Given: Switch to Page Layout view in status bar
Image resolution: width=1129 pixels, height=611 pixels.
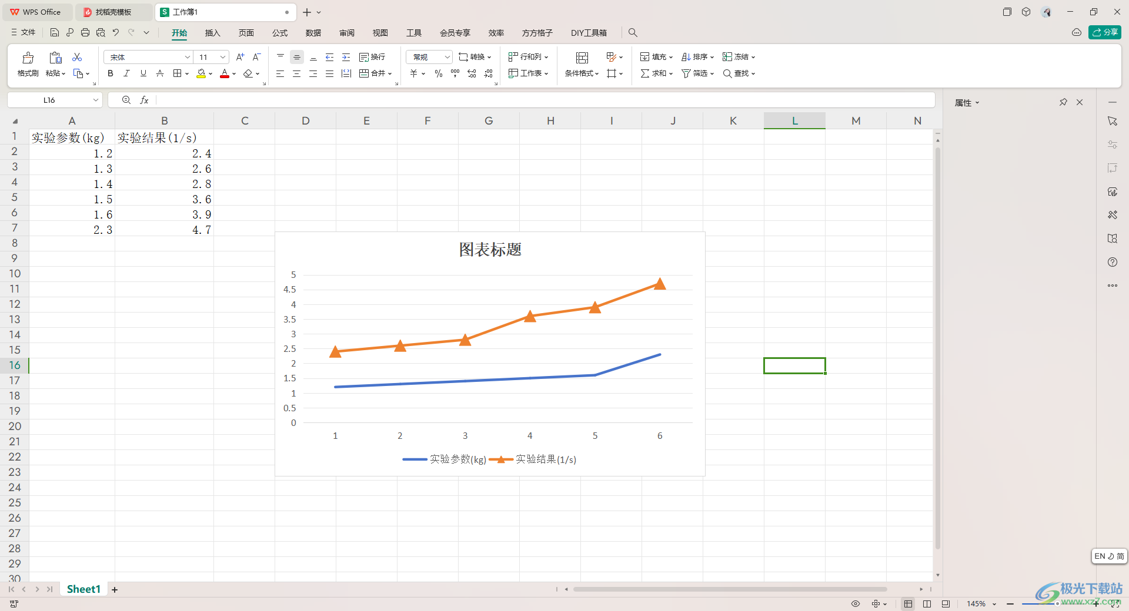Looking at the screenshot, I should (927, 603).
